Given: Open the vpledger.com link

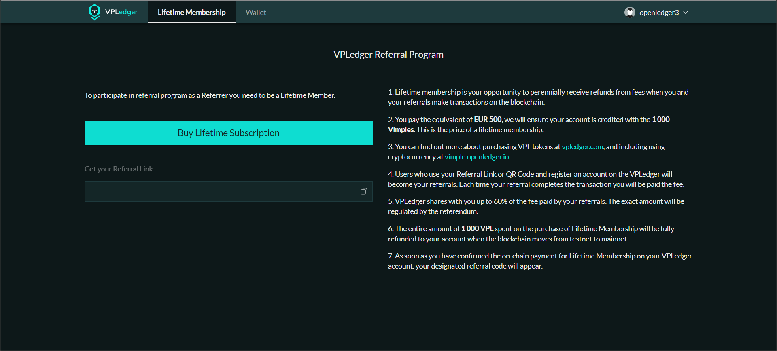Looking at the screenshot, I should [582, 147].
